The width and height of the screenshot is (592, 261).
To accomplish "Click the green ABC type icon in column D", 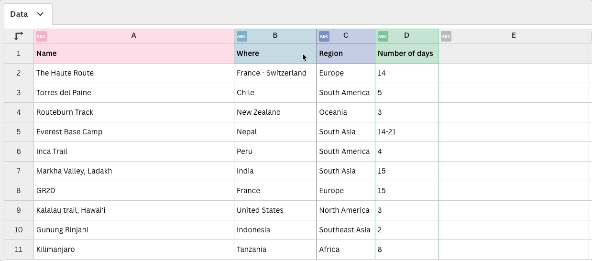I will [x=383, y=36].
